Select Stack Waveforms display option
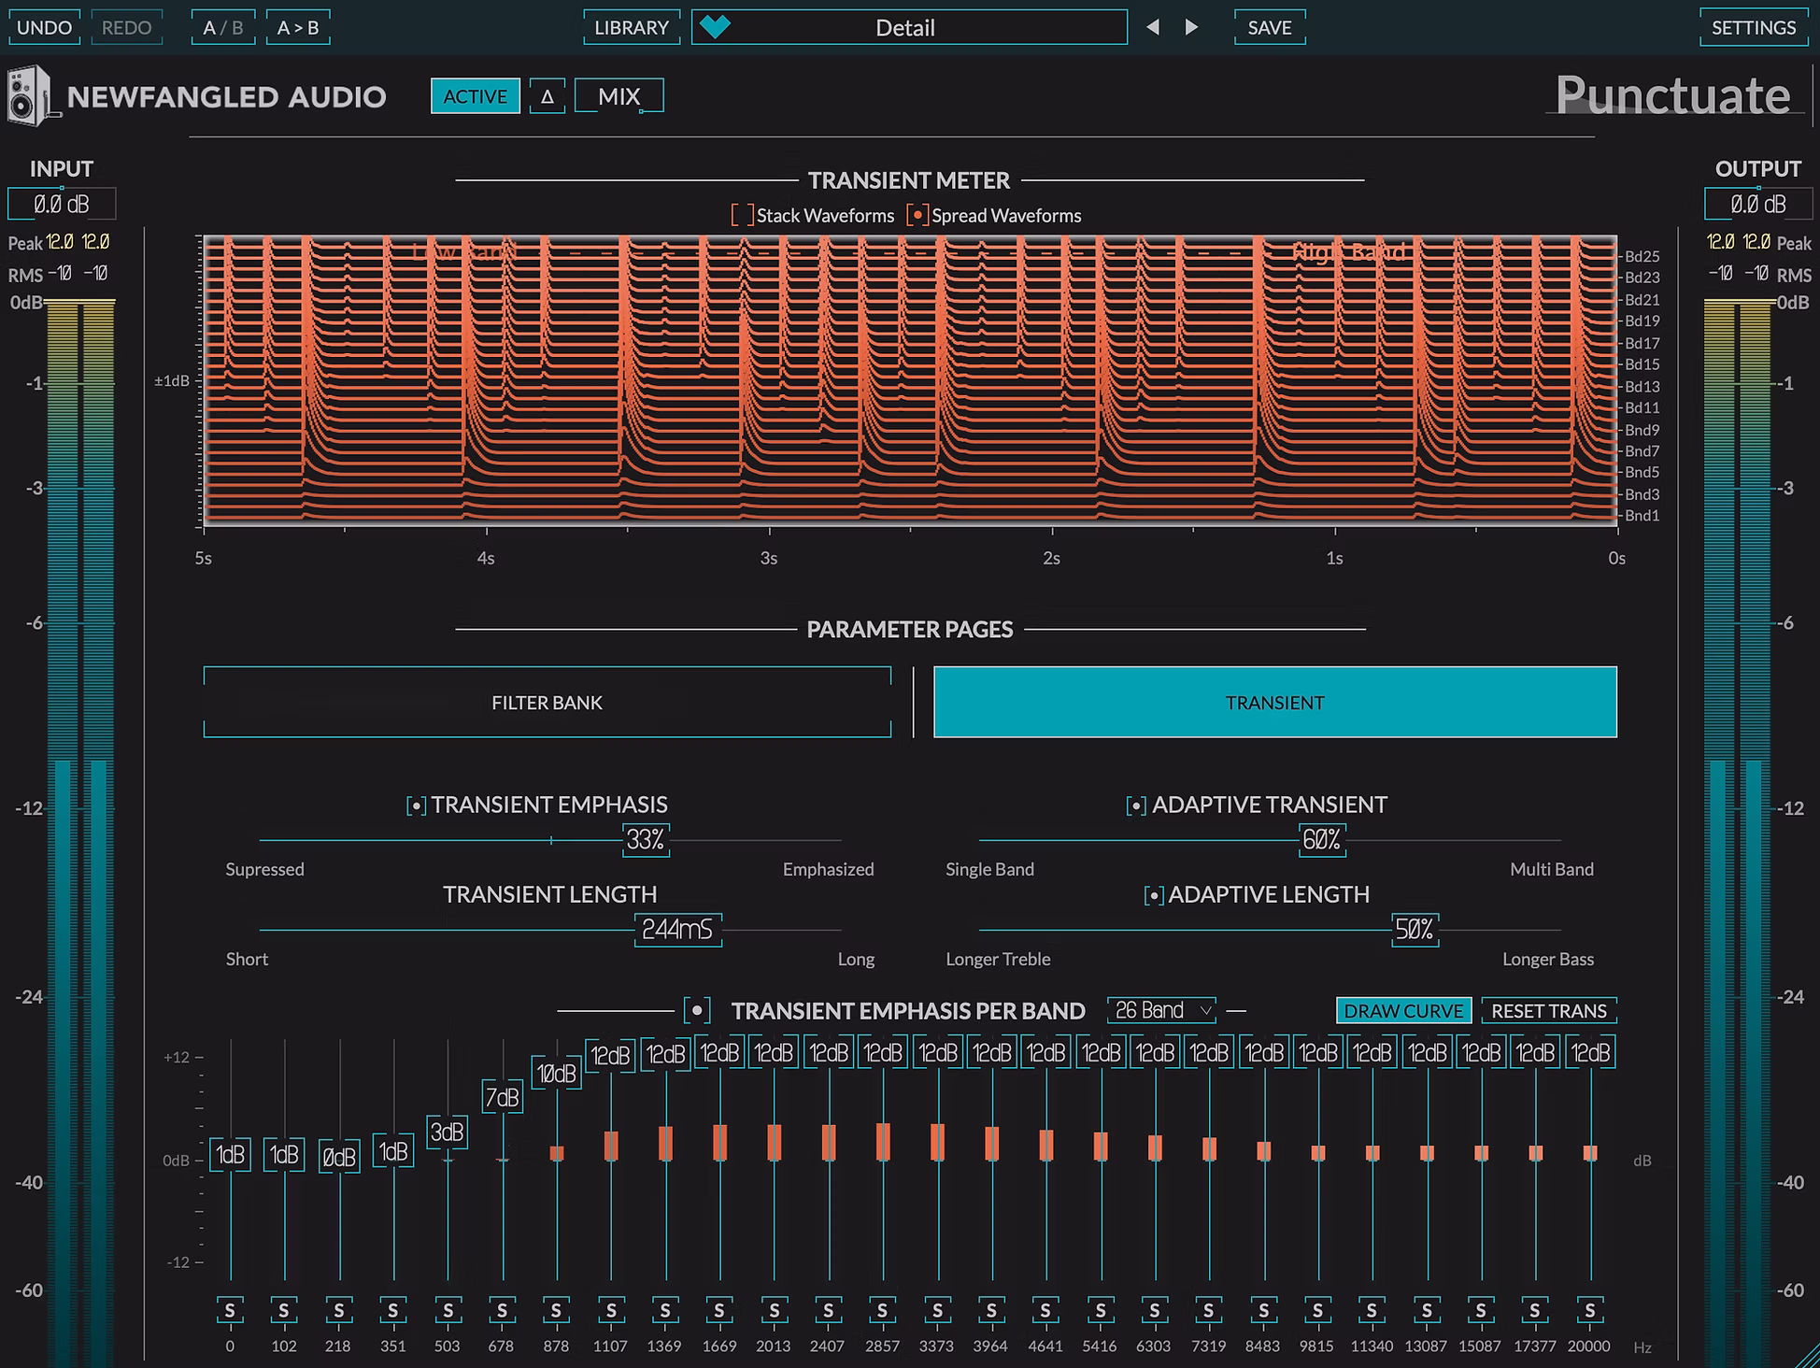The image size is (1820, 1368). [743, 216]
